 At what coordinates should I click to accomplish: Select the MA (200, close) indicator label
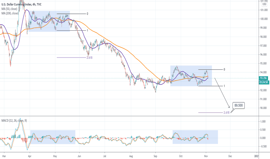(x=10, y=13)
